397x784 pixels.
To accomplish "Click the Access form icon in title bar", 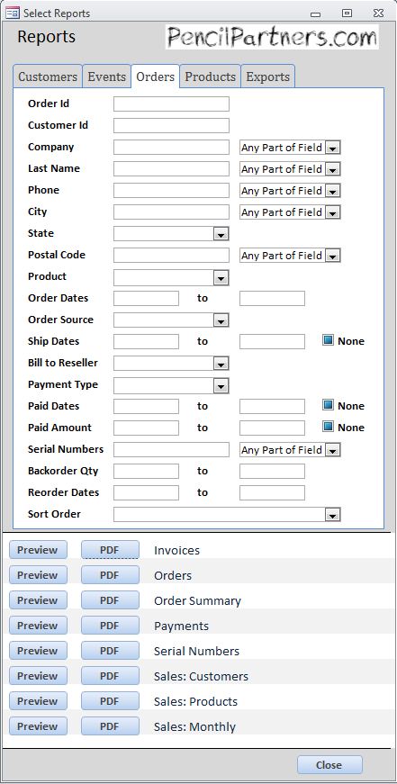I will tap(12, 14).
